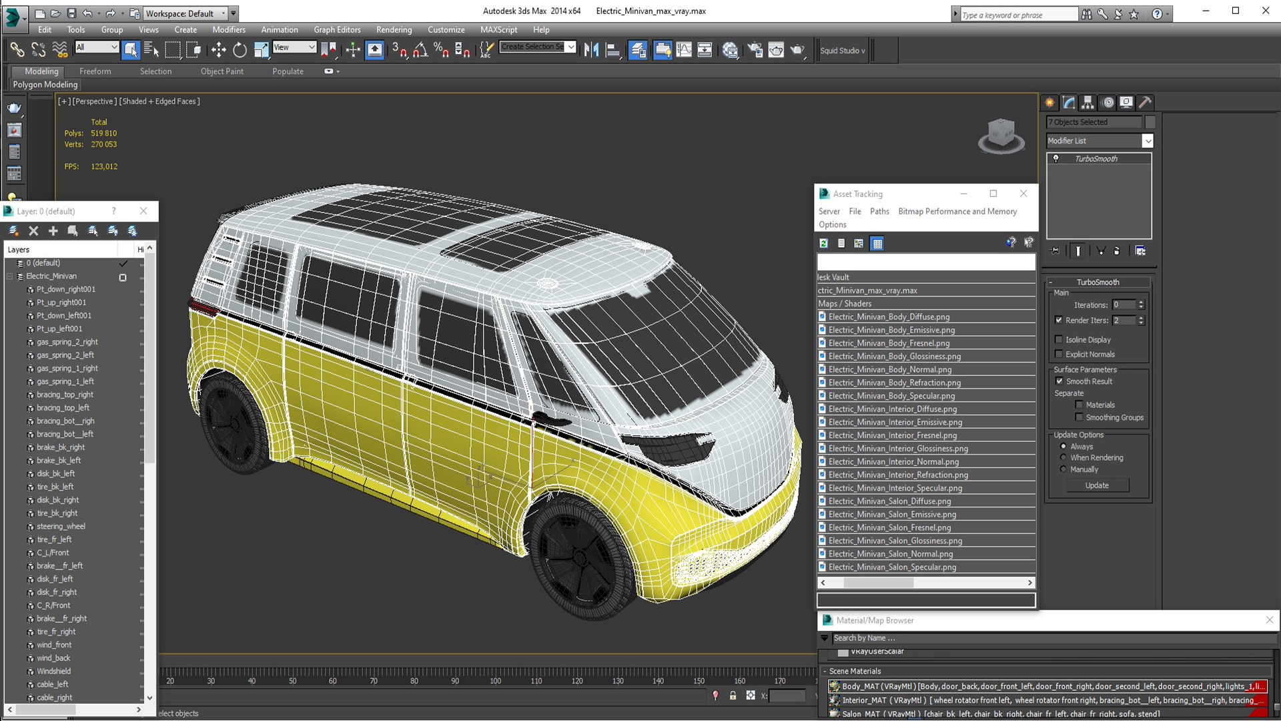This screenshot has width=1281, height=721.
Task: Activate the Select and Scale tool
Action: tap(261, 49)
